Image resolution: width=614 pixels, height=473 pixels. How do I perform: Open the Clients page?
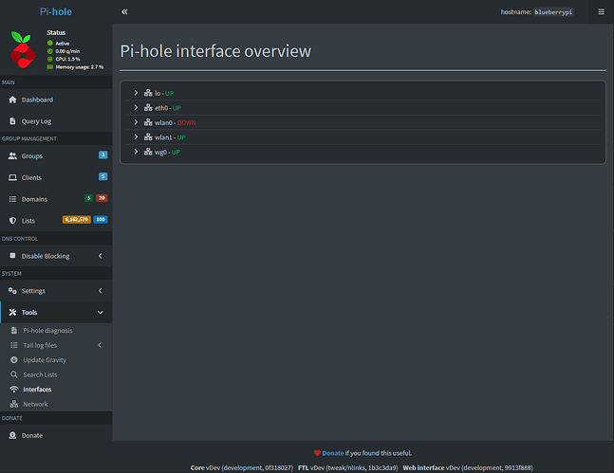(32, 177)
